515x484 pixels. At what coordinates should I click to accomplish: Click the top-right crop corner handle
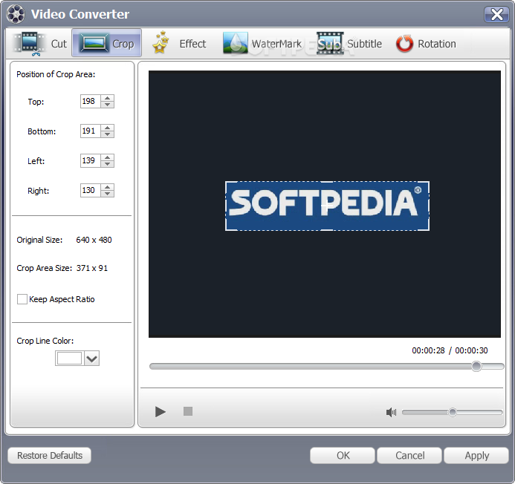(x=428, y=182)
